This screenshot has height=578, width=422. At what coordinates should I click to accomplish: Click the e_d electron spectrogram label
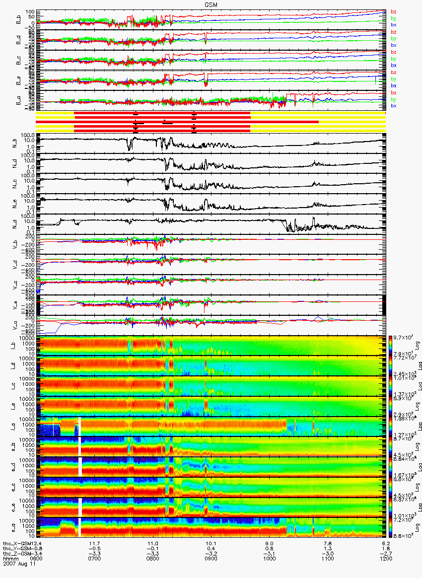14,467
